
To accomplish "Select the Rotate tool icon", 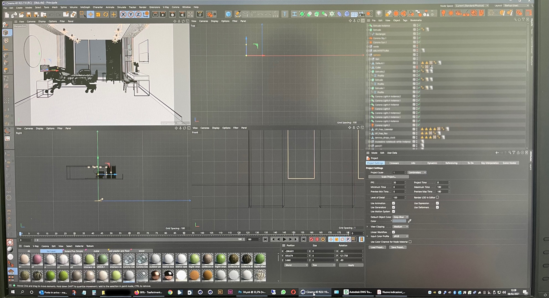I will click(106, 14).
